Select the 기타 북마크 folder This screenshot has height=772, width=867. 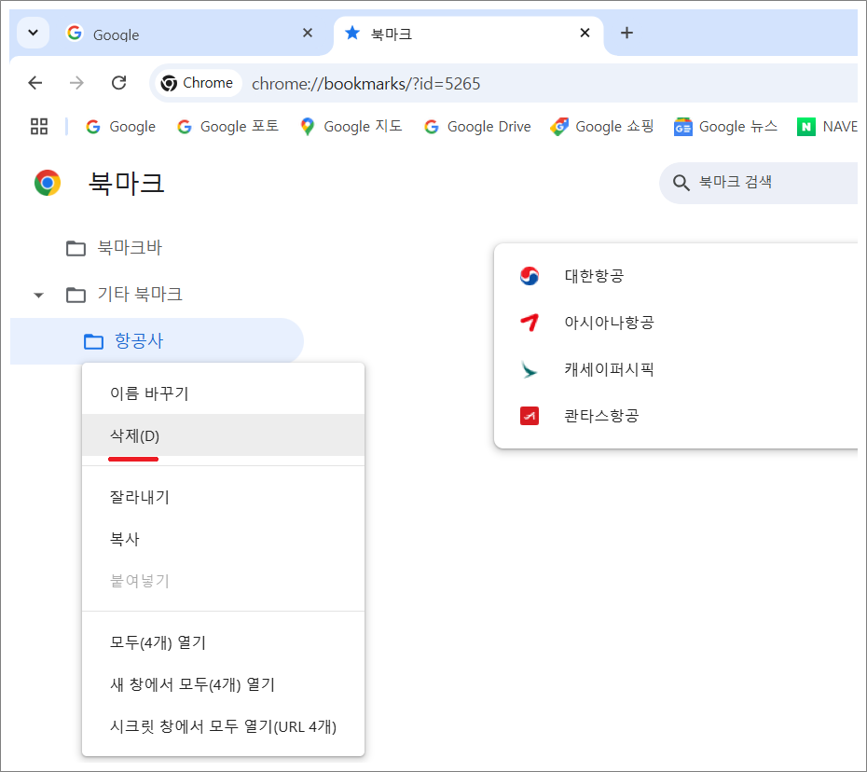(124, 295)
